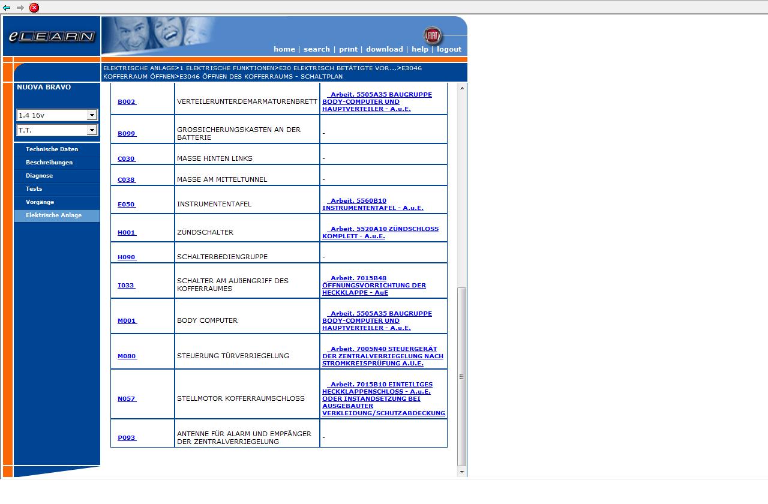Click the scrollbar down arrow

pyautogui.click(x=461, y=472)
